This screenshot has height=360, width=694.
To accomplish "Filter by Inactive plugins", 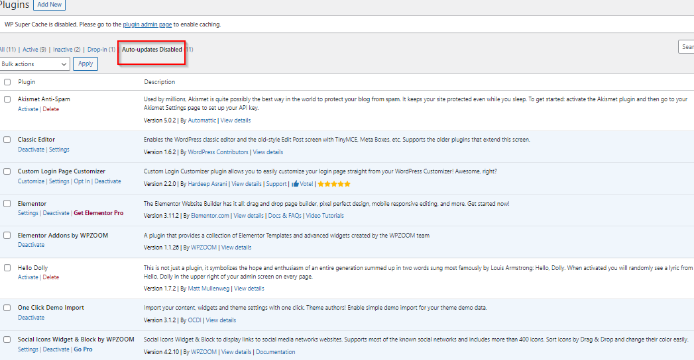I will [x=67, y=50].
